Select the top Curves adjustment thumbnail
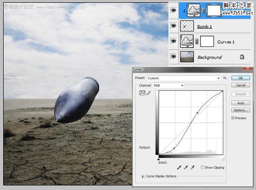Image resolution: width=256 pixels, height=190 pixels. [194, 10]
